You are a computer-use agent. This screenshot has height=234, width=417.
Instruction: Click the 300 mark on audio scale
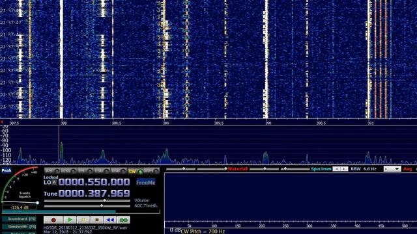tap(309, 226)
